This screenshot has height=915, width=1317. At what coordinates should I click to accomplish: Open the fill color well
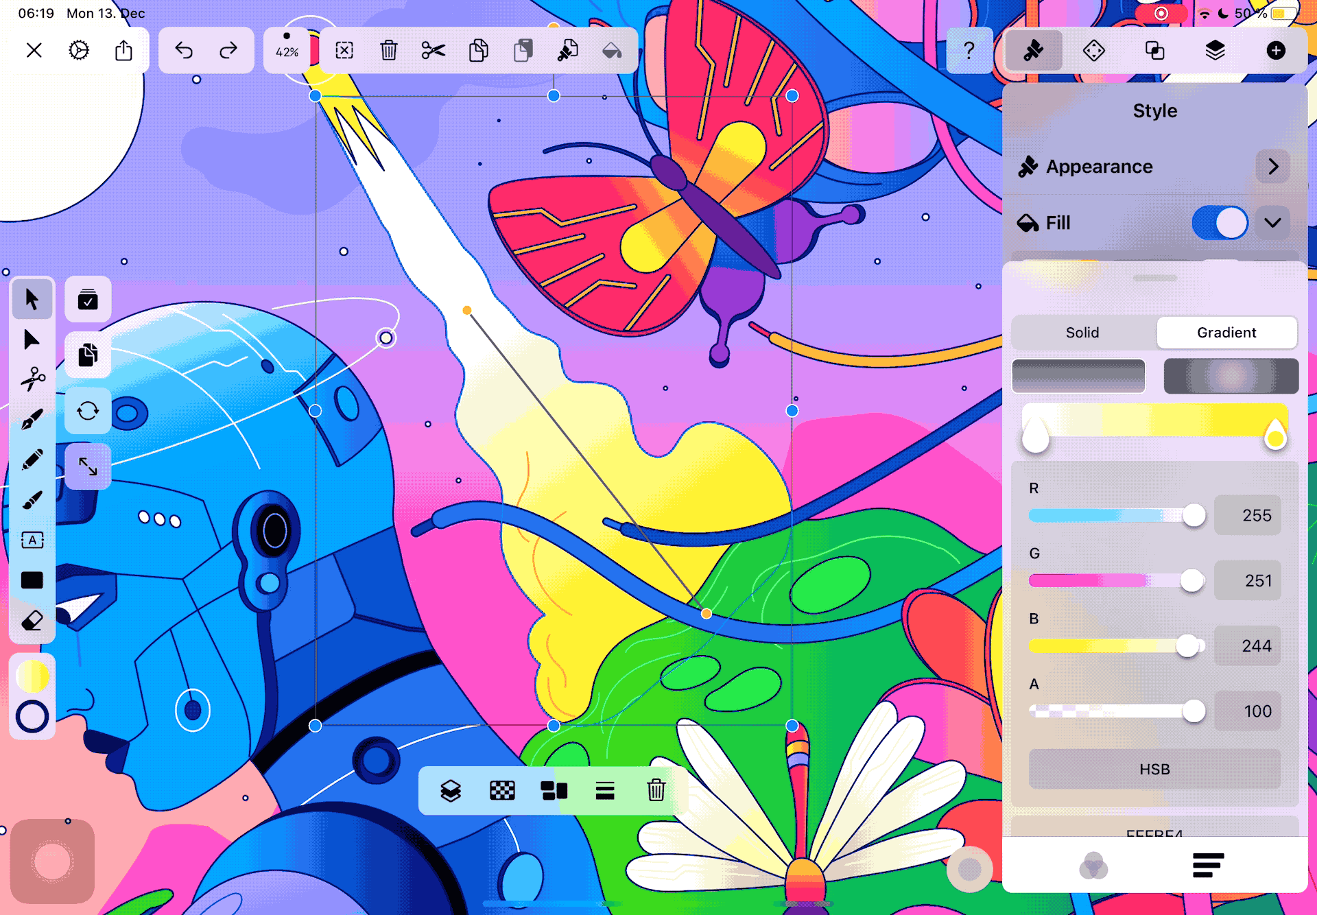coord(32,677)
